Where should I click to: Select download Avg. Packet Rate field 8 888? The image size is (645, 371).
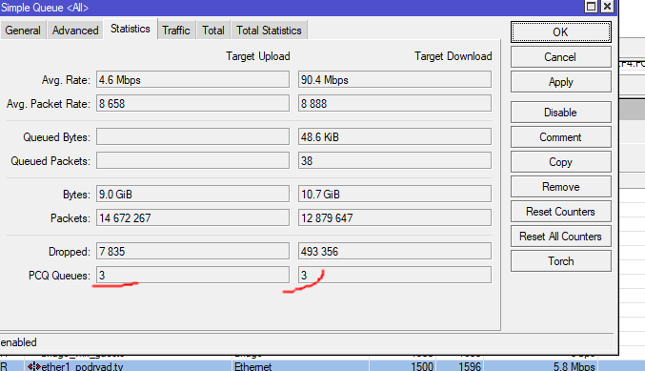(394, 103)
